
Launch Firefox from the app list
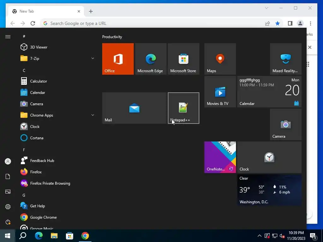coord(58,172)
